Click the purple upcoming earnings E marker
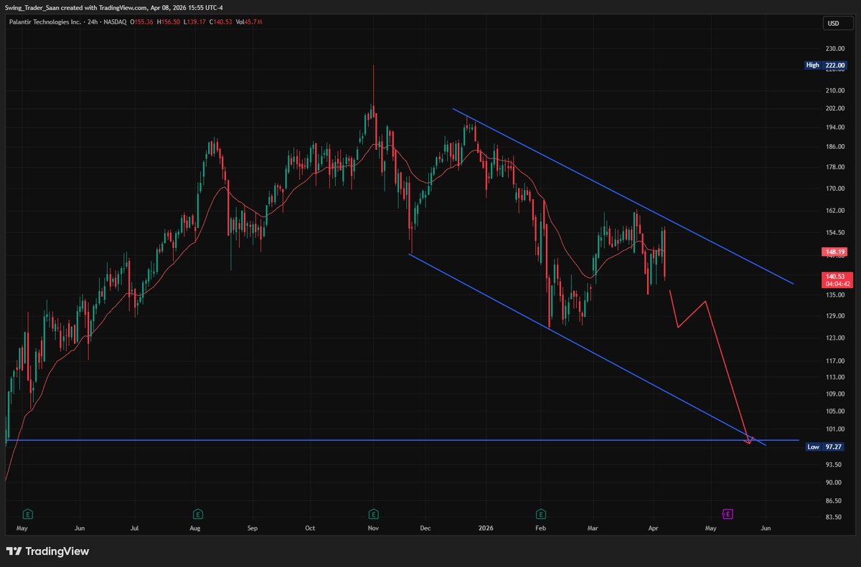The width and height of the screenshot is (861, 567). [x=727, y=514]
